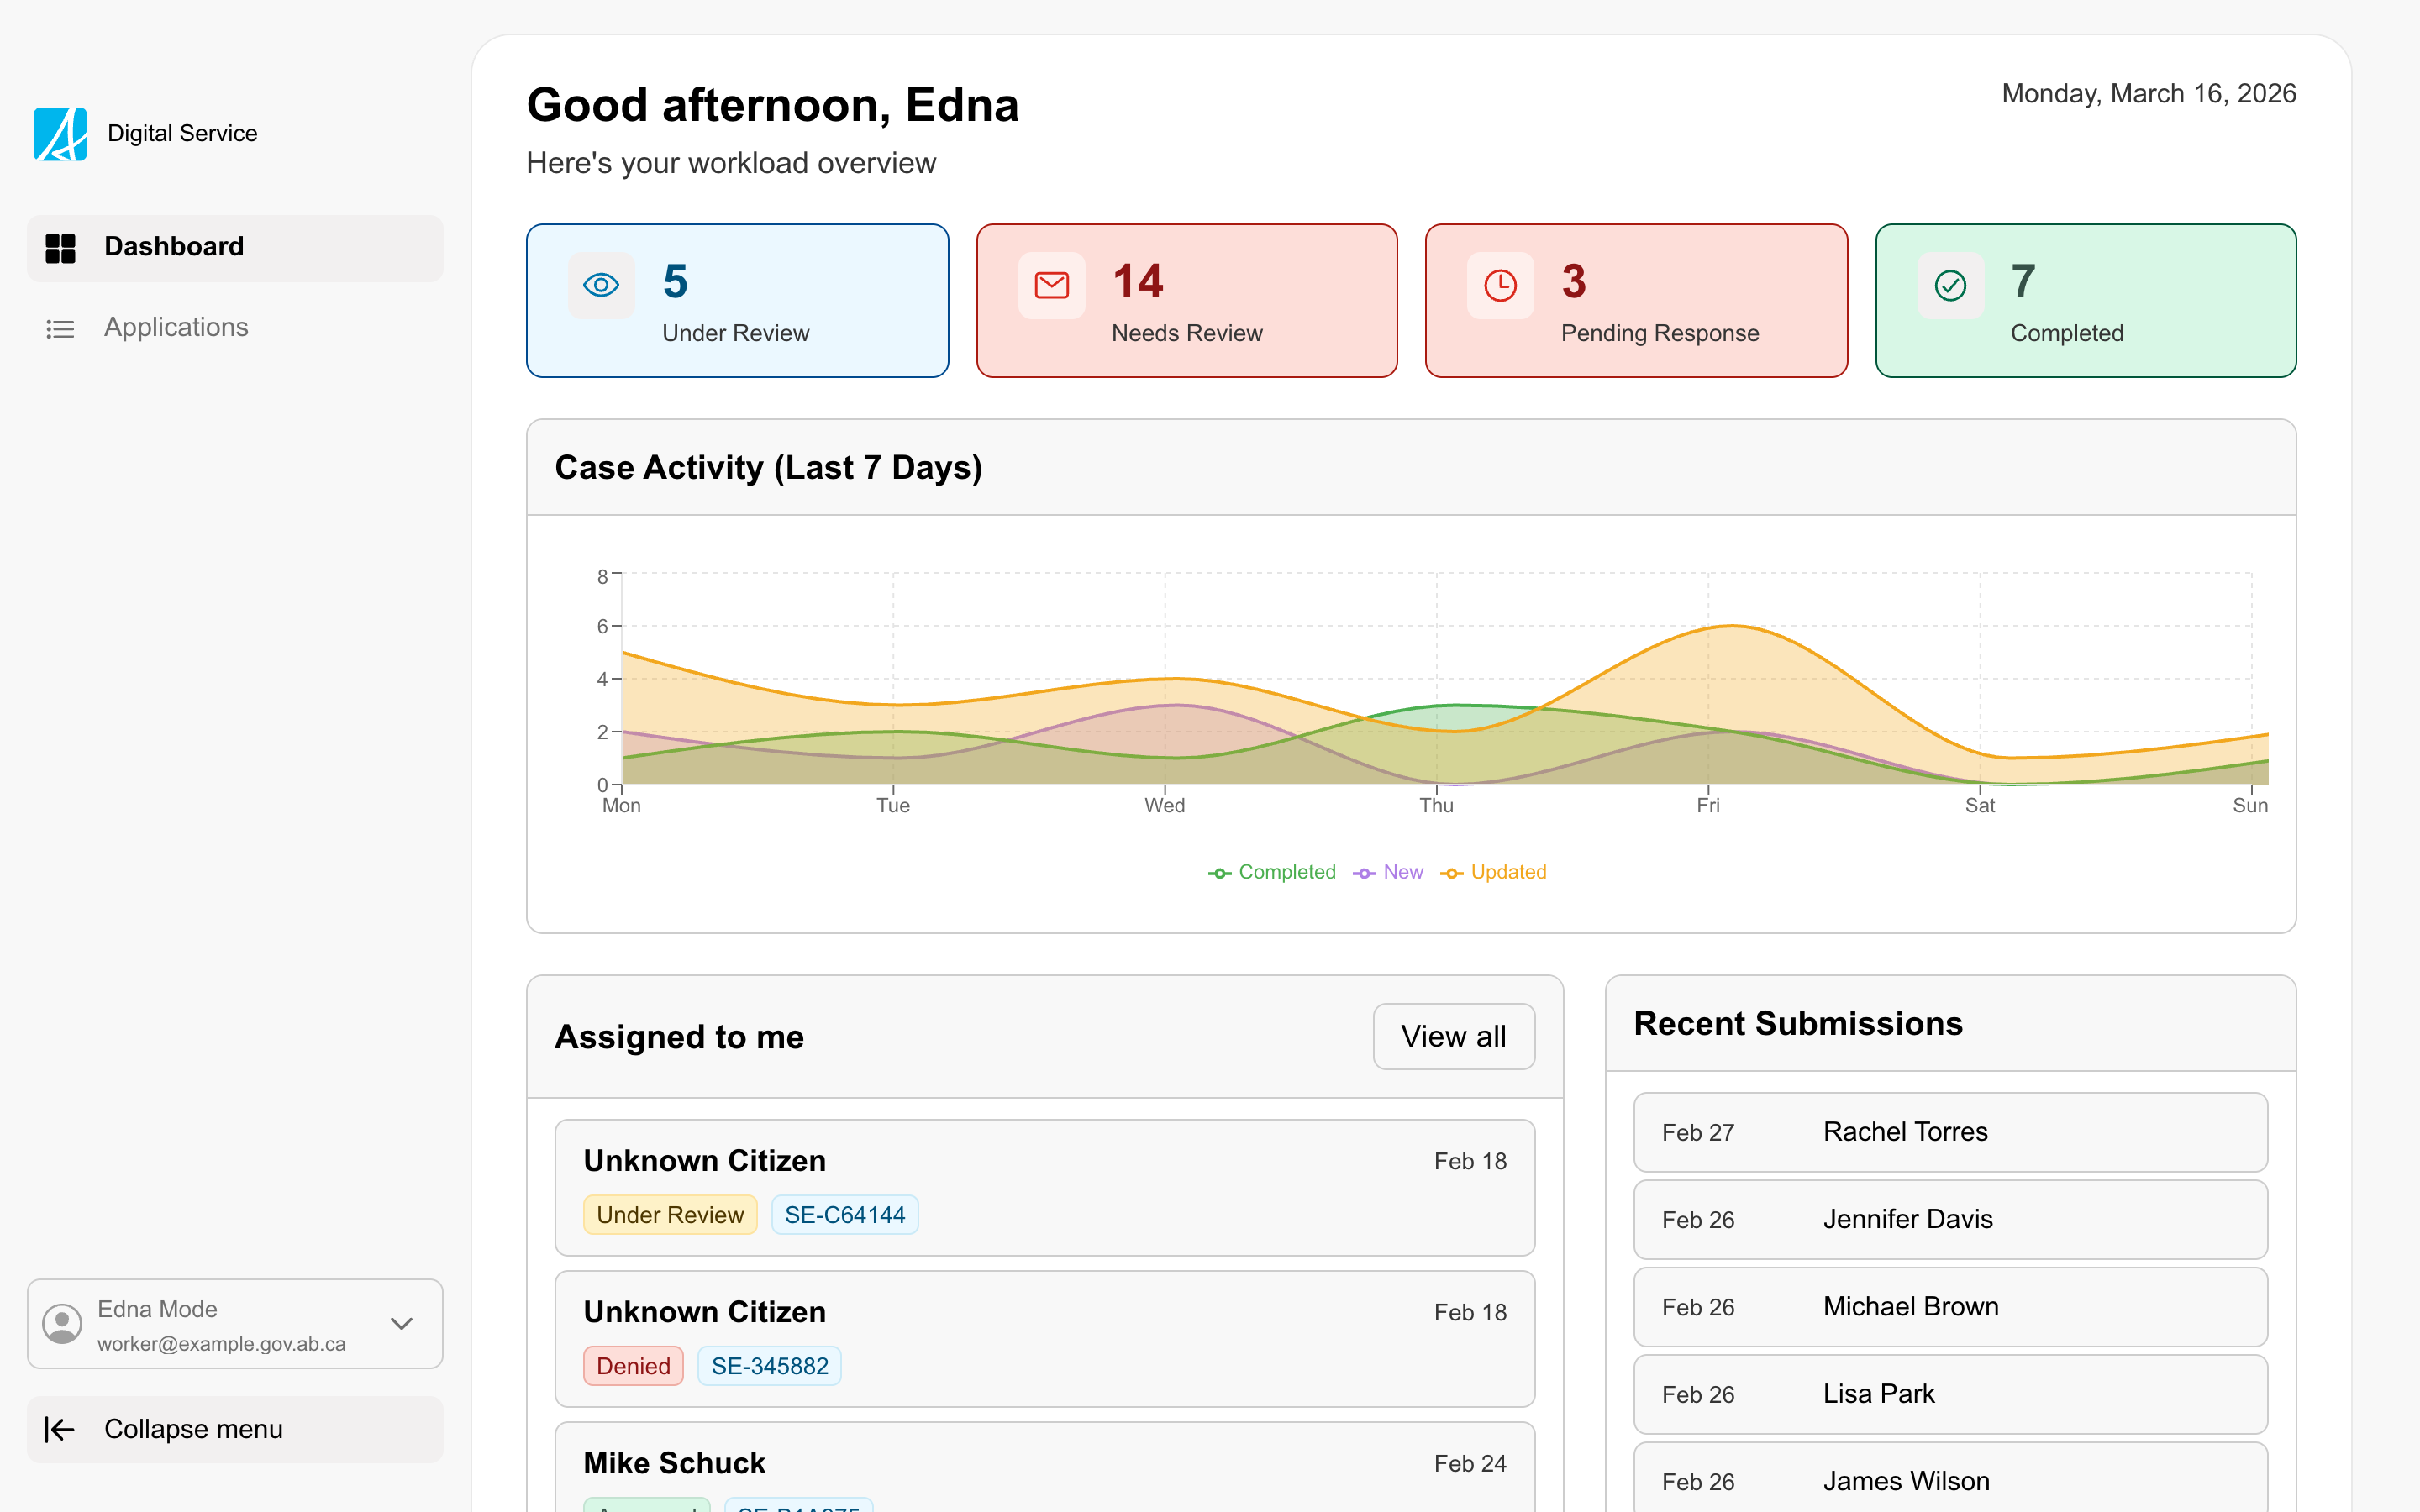Toggle the New series in chart legend
Image resolution: width=2420 pixels, height=1512 pixels.
click(1388, 872)
